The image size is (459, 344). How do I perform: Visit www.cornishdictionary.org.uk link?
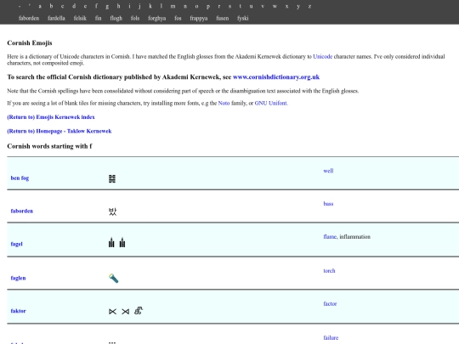coord(276,77)
